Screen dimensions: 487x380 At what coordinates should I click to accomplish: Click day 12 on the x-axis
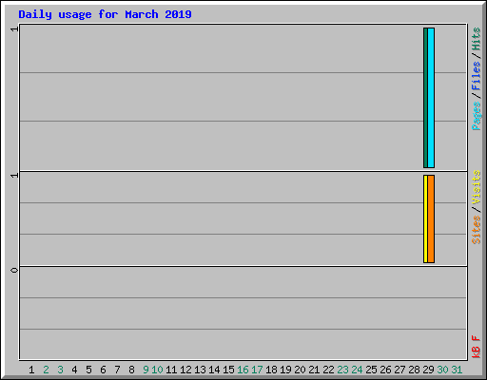pyautogui.click(x=185, y=370)
